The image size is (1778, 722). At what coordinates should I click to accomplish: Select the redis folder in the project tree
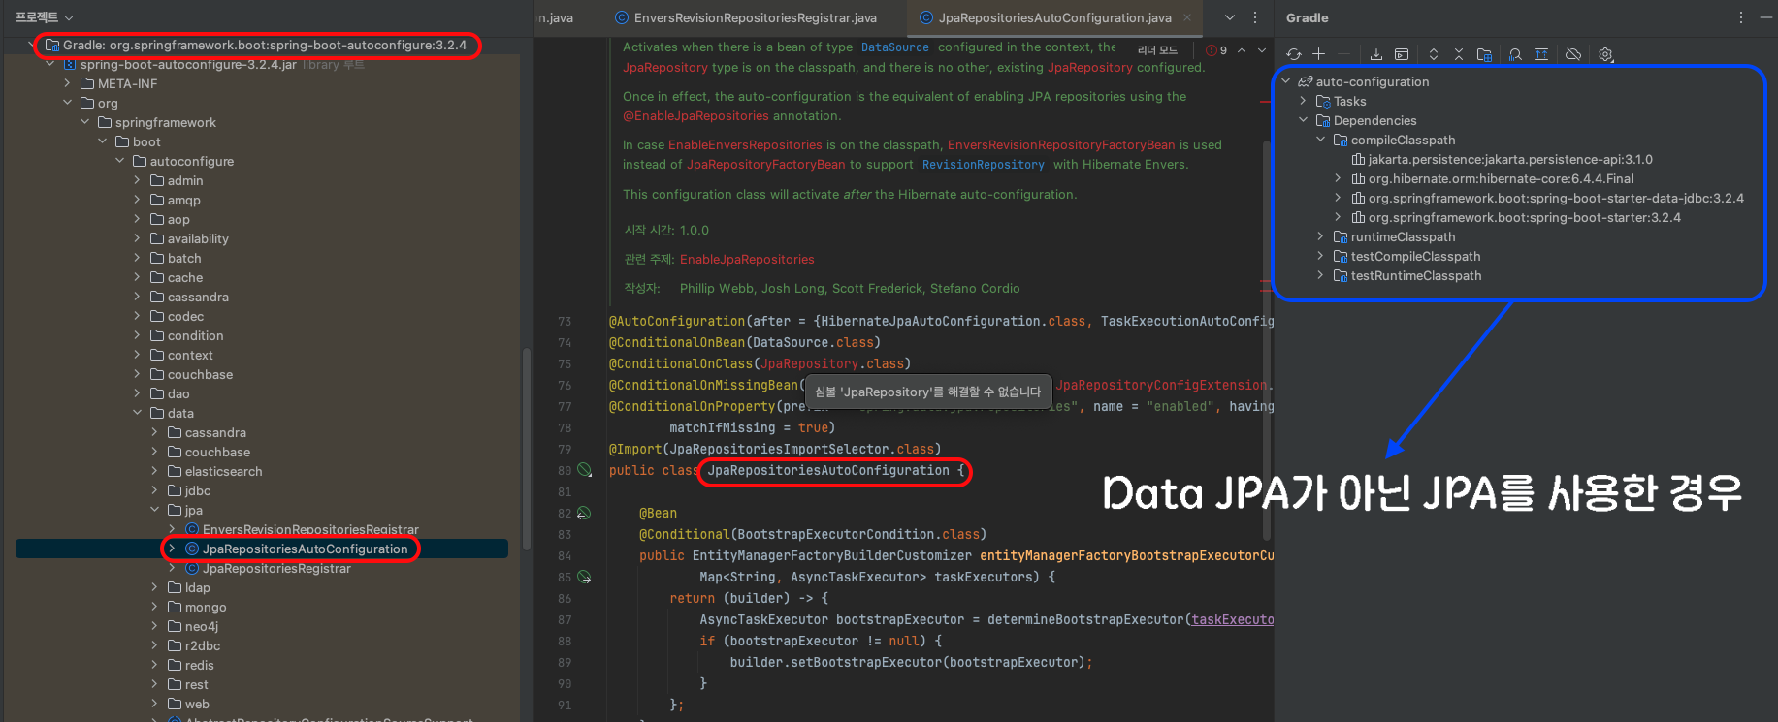[x=199, y=665]
